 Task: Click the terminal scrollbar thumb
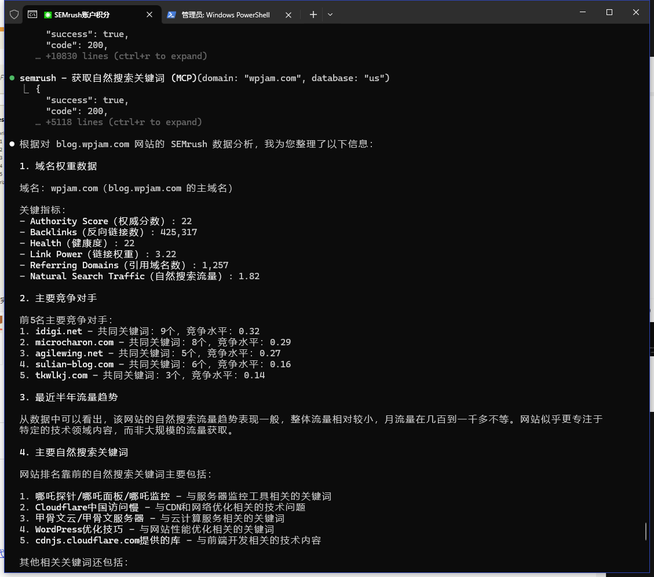point(646,531)
